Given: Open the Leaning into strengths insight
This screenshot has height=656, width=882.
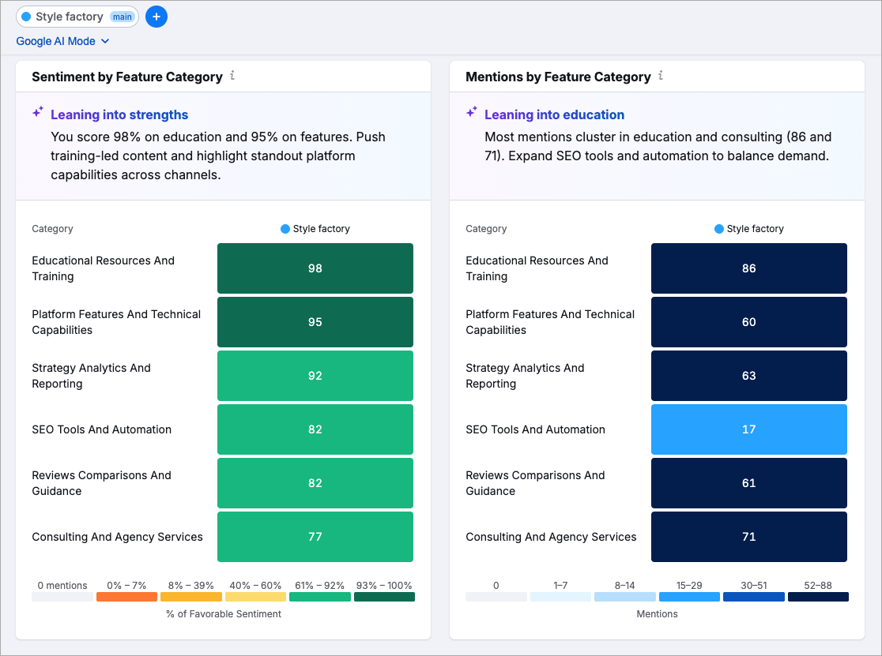Looking at the screenshot, I should click(x=119, y=114).
